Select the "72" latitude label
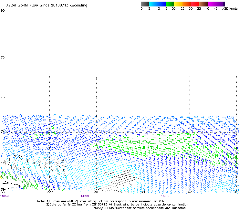The width and height of the screenshot is (239, 210). [x=3, y=162]
